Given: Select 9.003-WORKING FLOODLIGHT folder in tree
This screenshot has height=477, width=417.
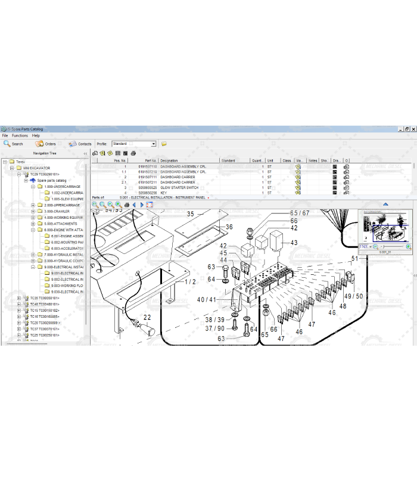Looking at the screenshot, I should 67,286.
